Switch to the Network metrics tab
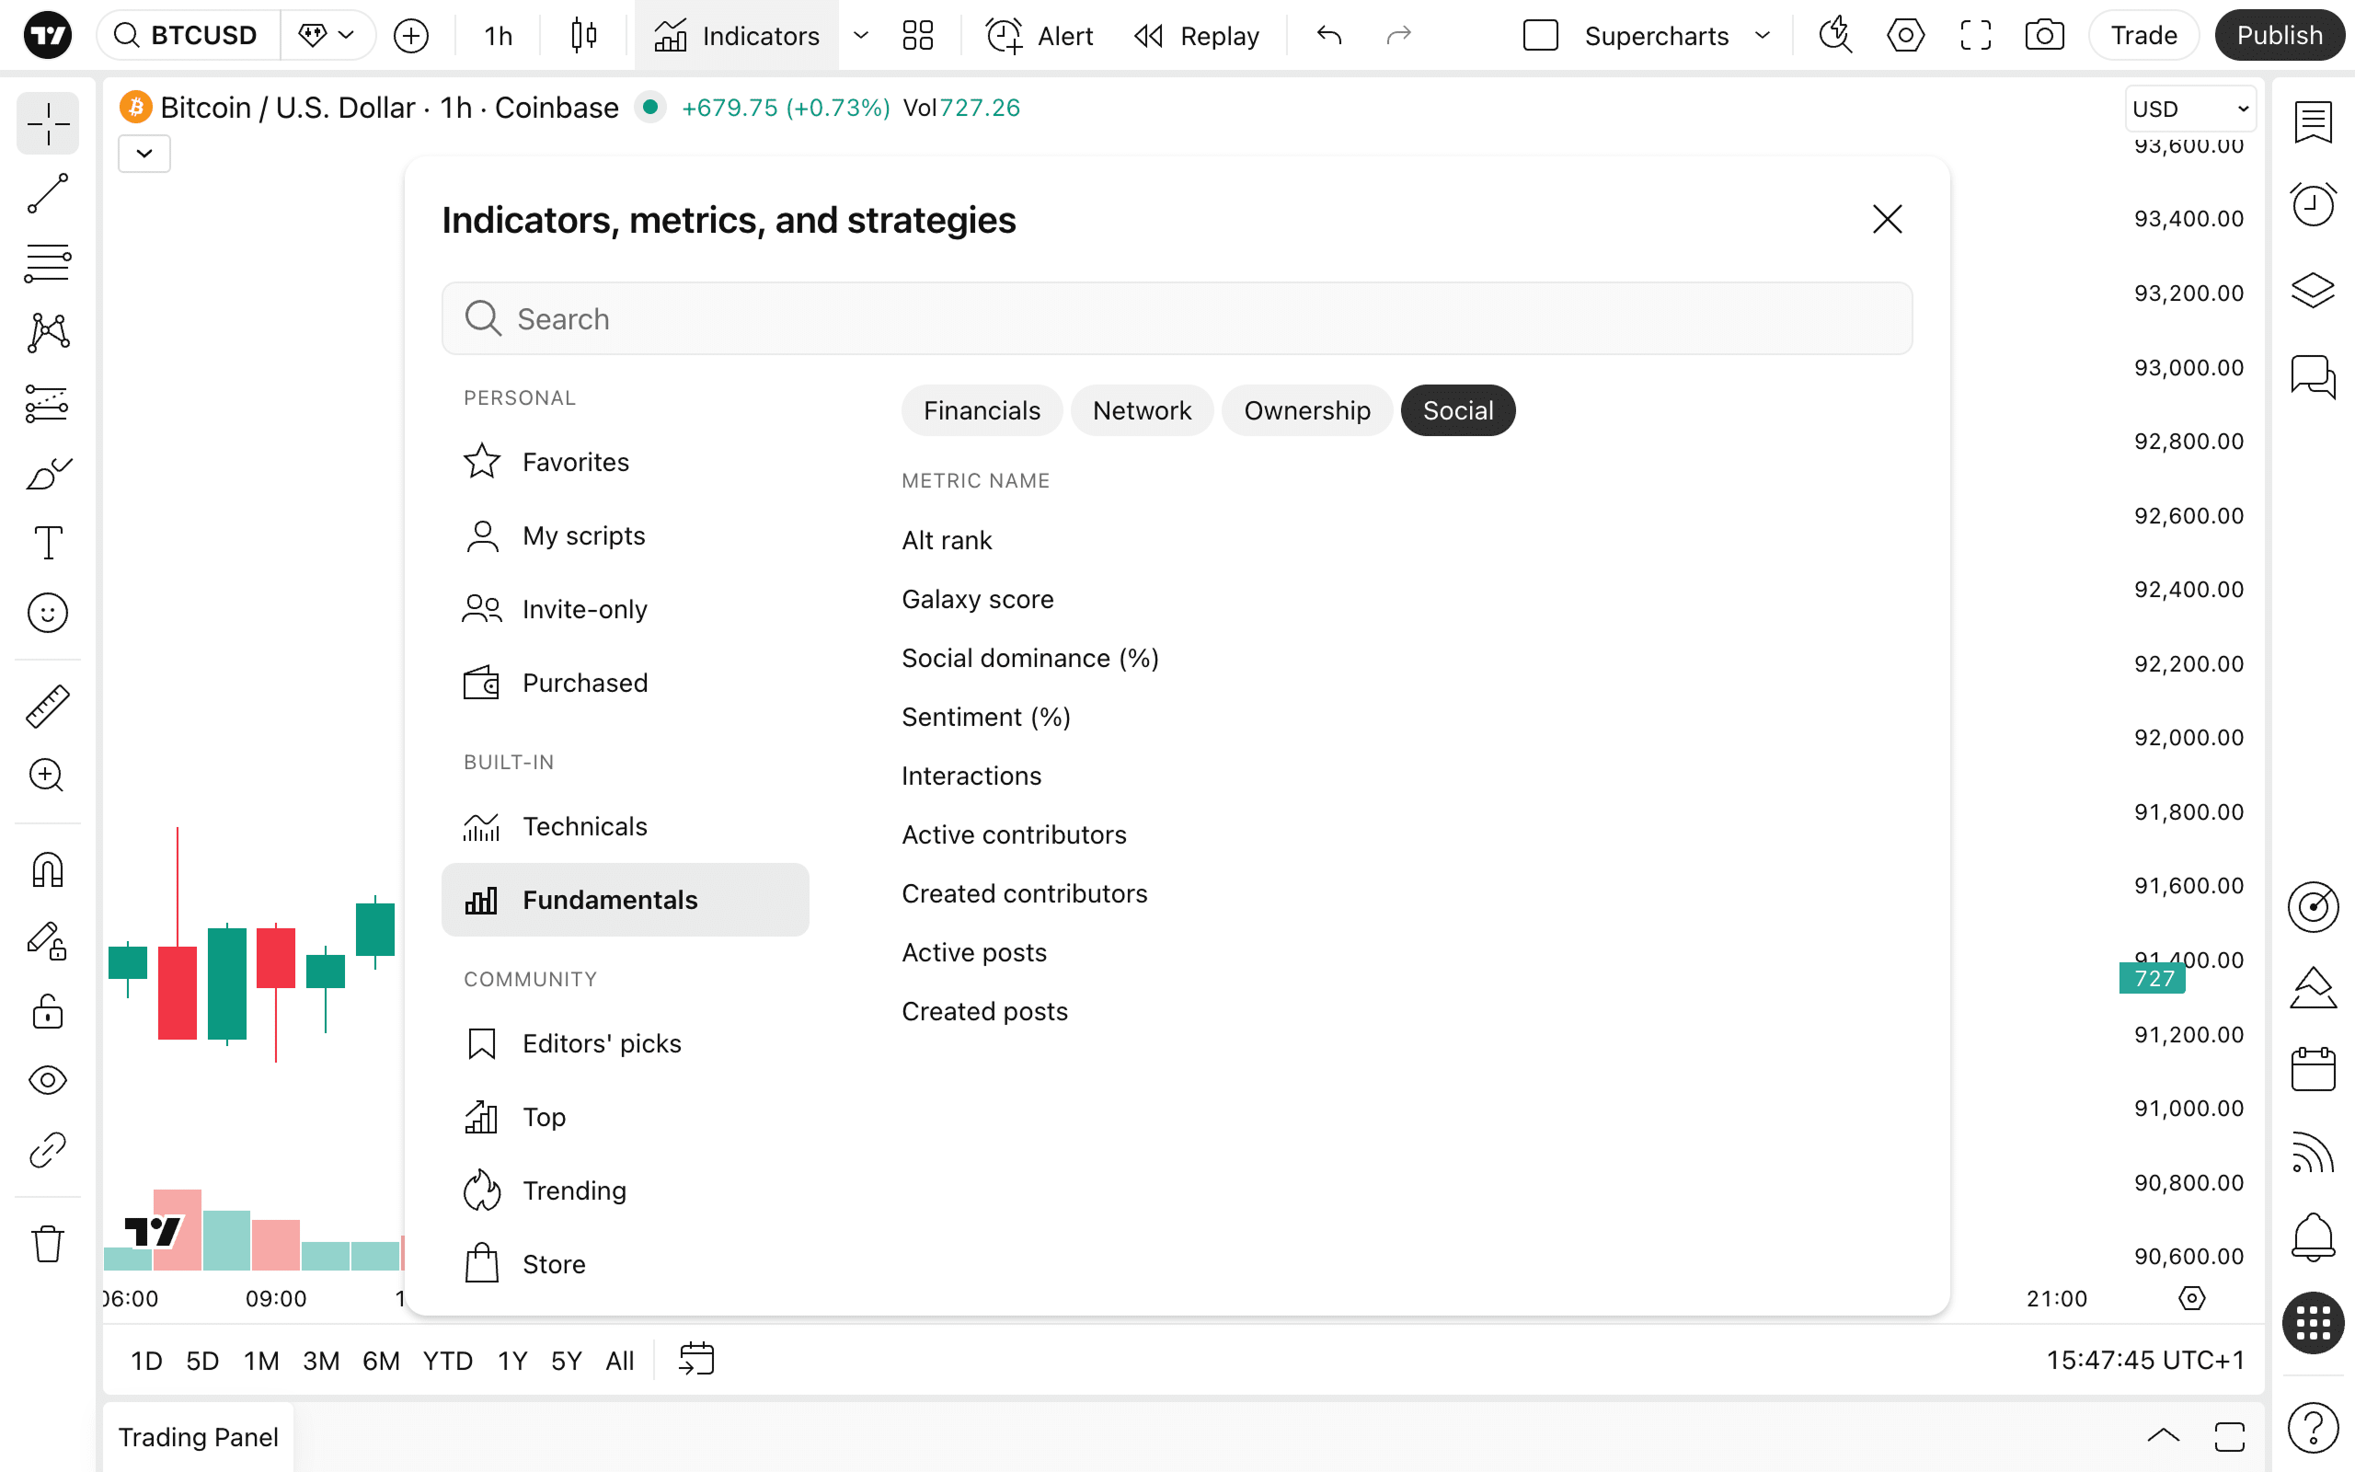The image size is (2355, 1472). tap(1142, 411)
